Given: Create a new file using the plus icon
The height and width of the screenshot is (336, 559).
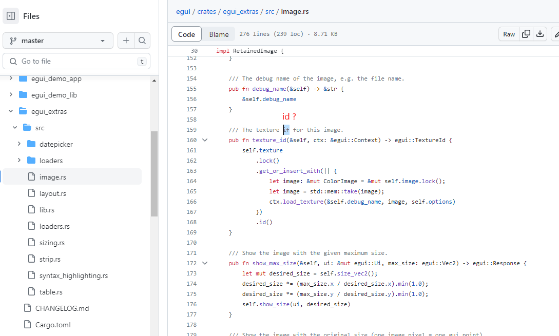Looking at the screenshot, I should 126,41.
